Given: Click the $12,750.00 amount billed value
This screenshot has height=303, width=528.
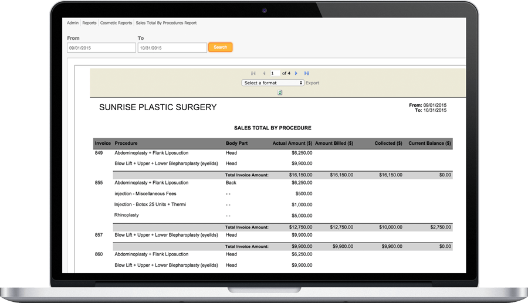Looking at the screenshot, I should point(341,227).
